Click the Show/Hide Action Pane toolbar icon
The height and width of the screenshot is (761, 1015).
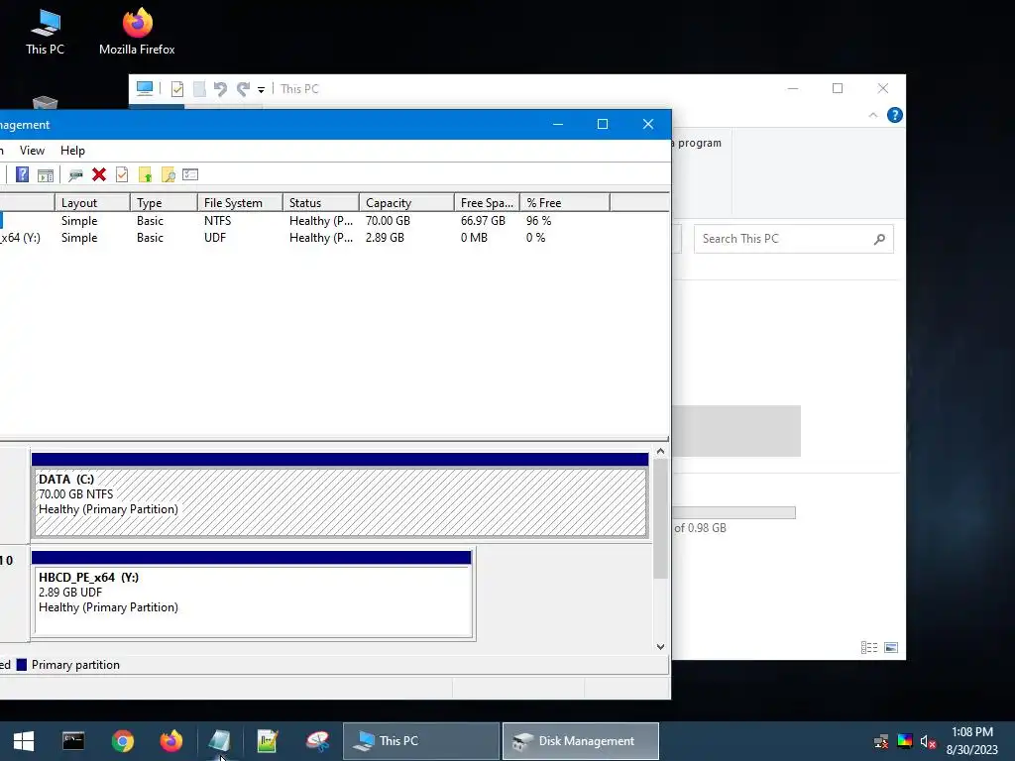click(x=46, y=174)
